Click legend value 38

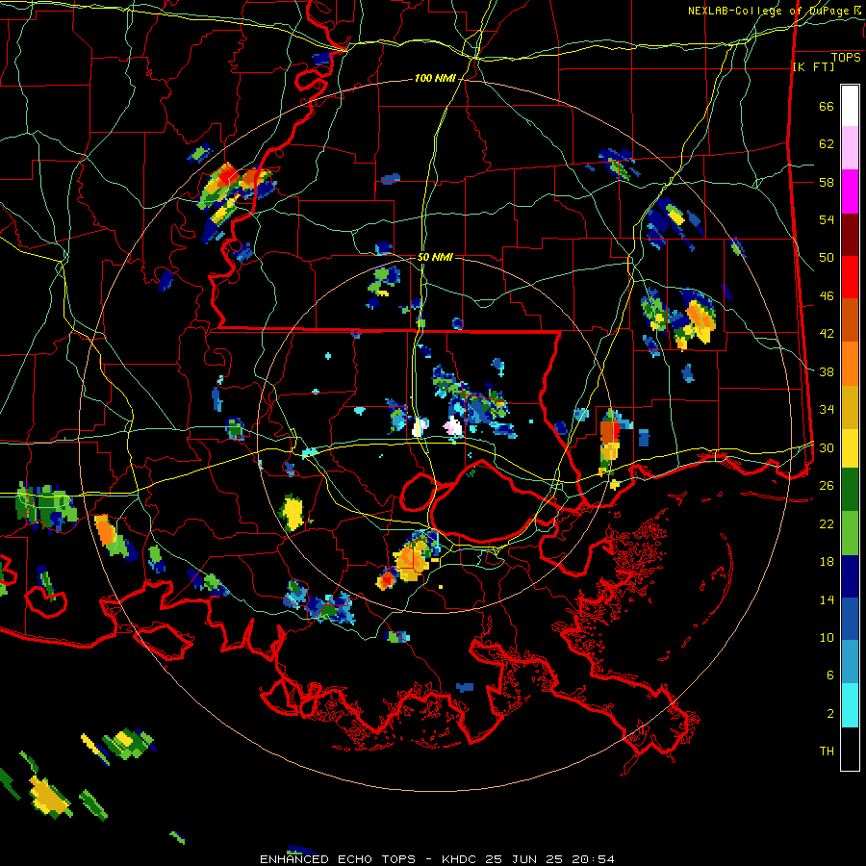(x=827, y=371)
